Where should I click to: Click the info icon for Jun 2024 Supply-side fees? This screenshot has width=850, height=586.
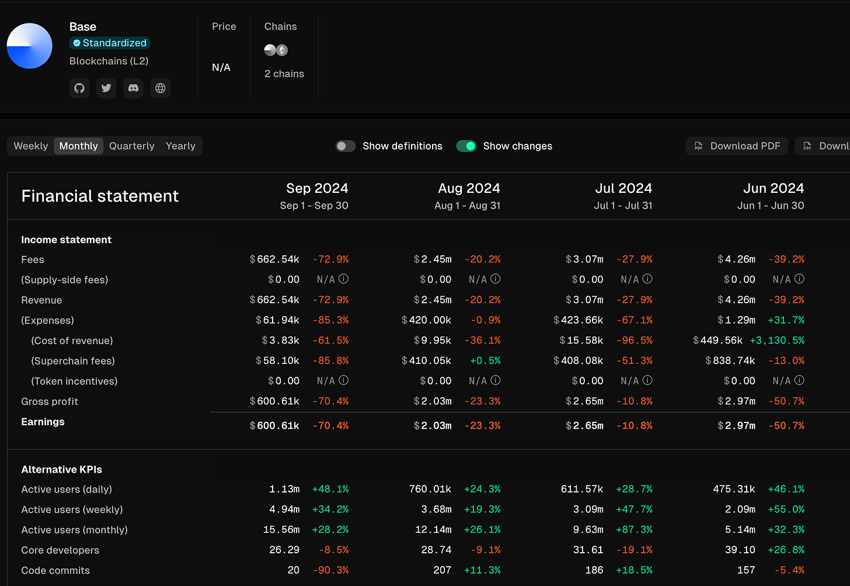click(x=800, y=279)
